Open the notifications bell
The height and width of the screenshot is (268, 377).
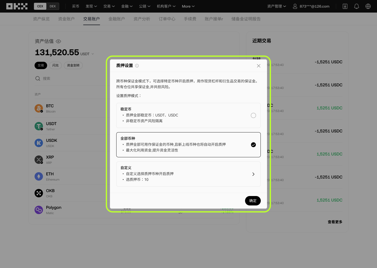(x=357, y=6)
